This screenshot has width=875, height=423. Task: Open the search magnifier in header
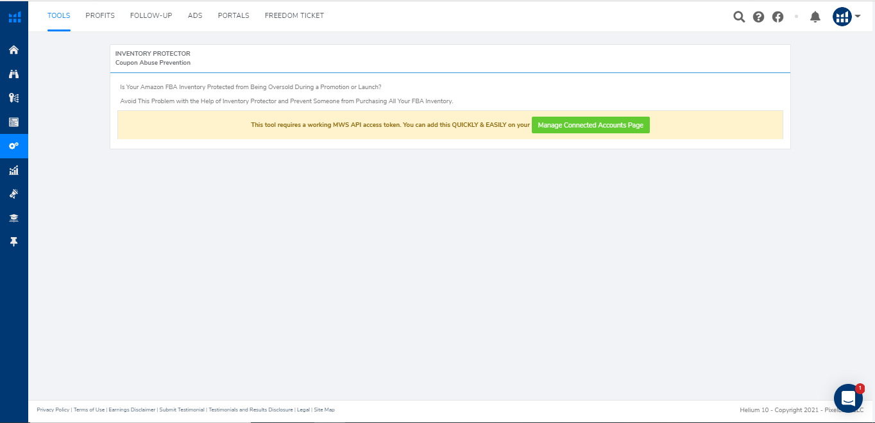[739, 17]
